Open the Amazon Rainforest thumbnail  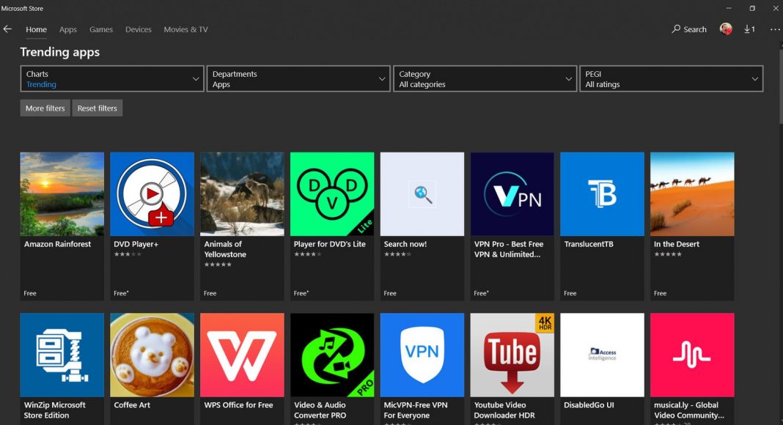click(x=62, y=194)
